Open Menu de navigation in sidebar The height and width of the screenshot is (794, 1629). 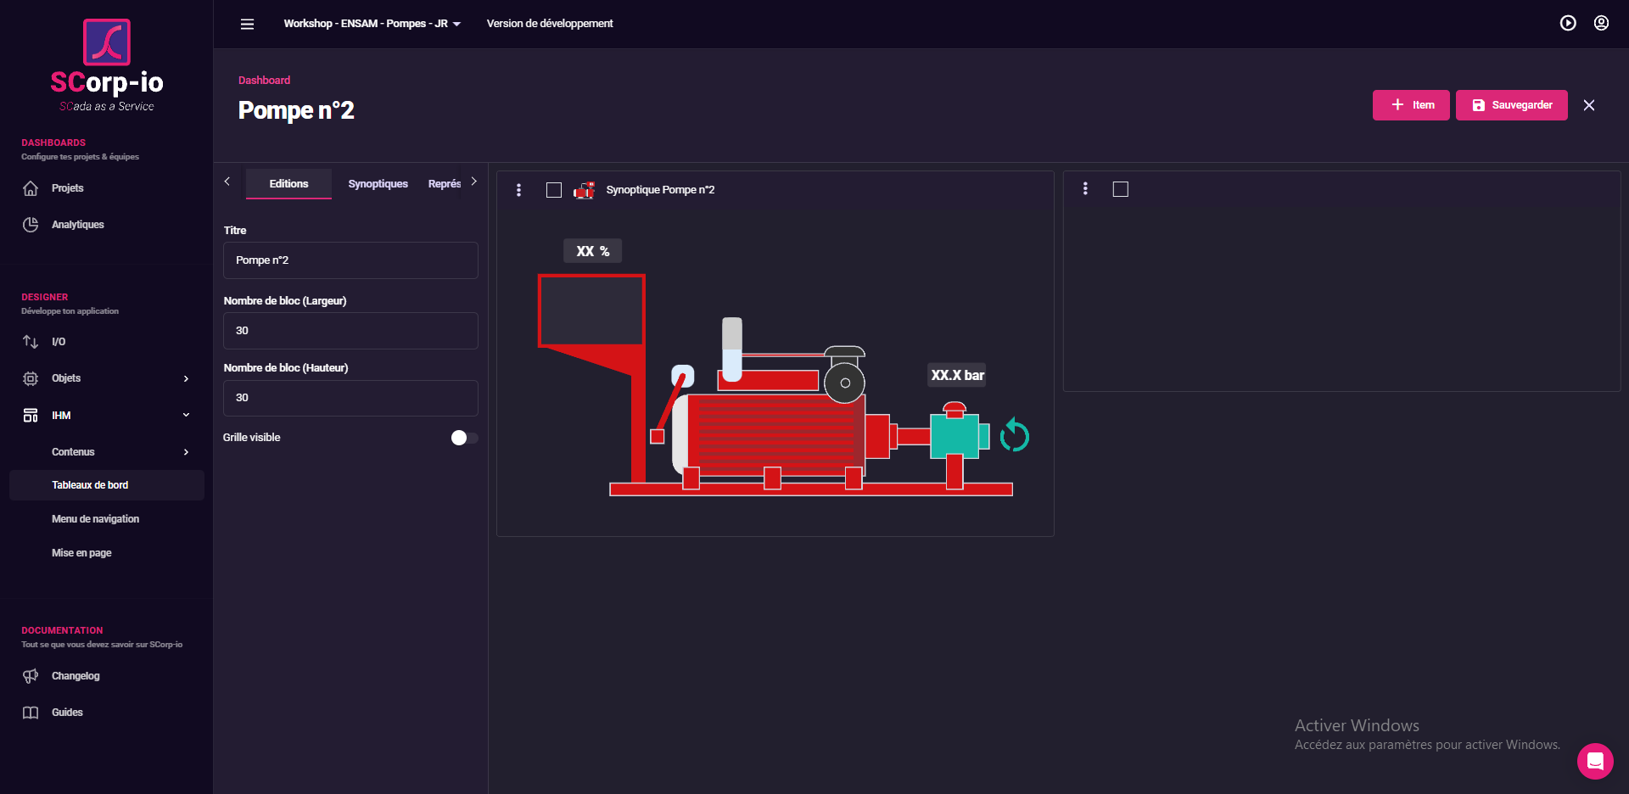click(95, 519)
